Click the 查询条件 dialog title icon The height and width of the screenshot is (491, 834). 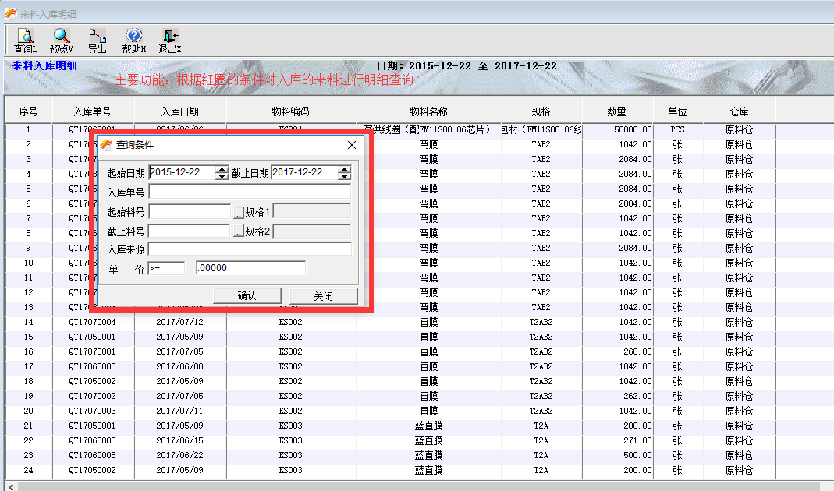(x=106, y=144)
